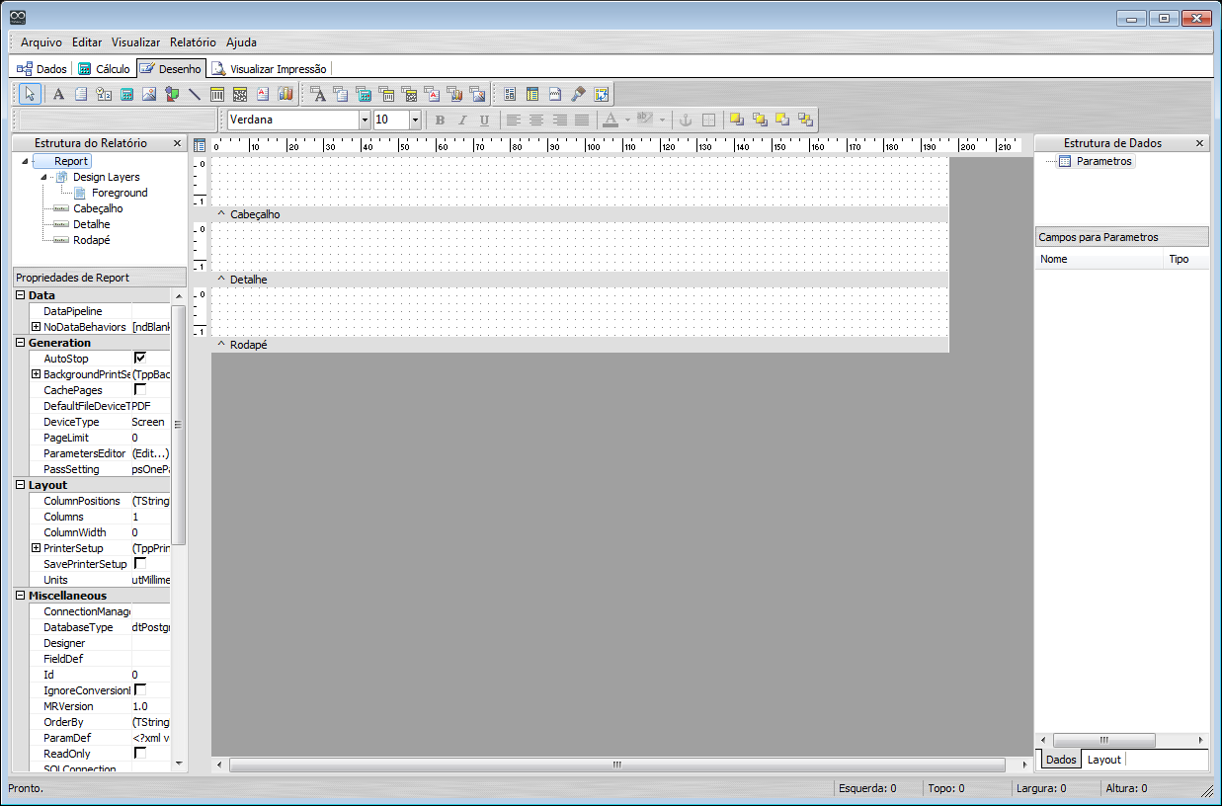Select the Chart component tool
This screenshot has width=1222, height=806.
click(x=285, y=94)
